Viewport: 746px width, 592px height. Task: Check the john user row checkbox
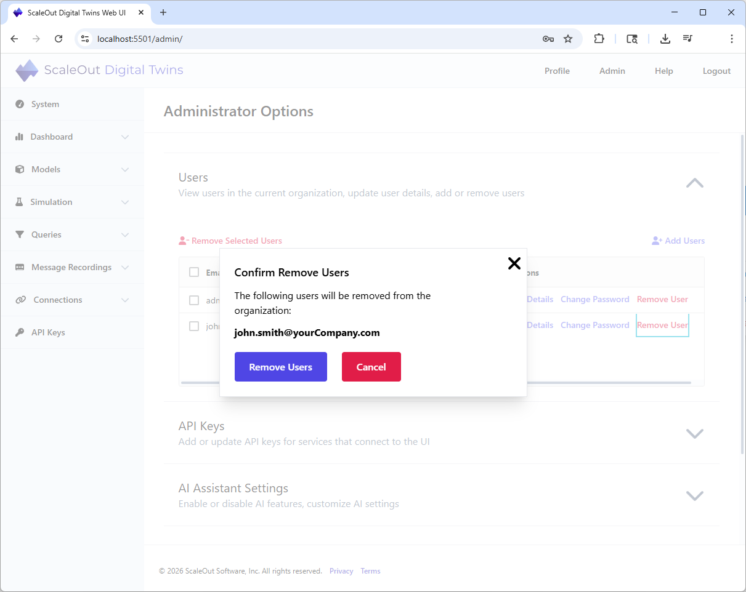click(x=194, y=326)
